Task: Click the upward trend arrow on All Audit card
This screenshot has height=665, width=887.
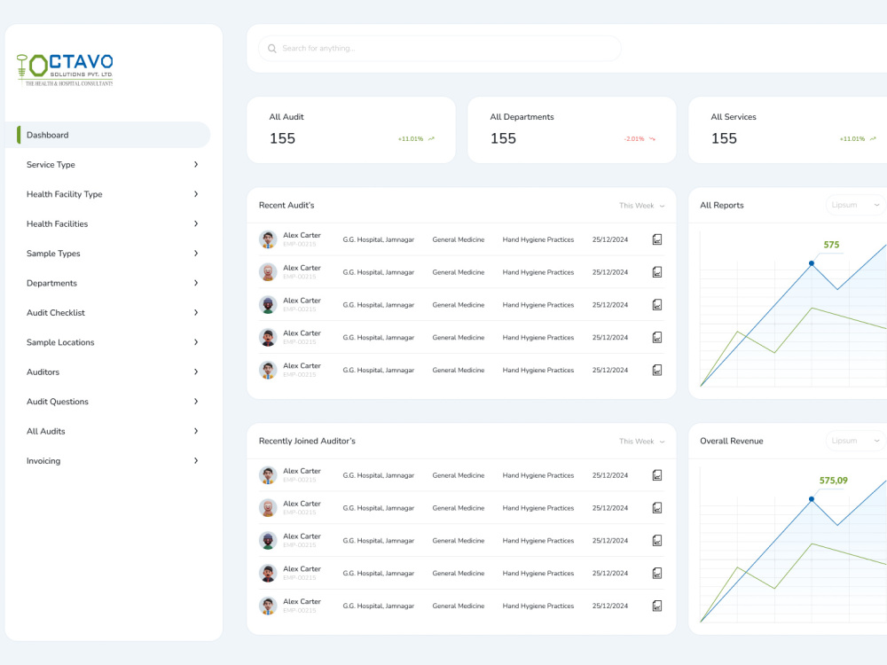Action: click(431, 138)
